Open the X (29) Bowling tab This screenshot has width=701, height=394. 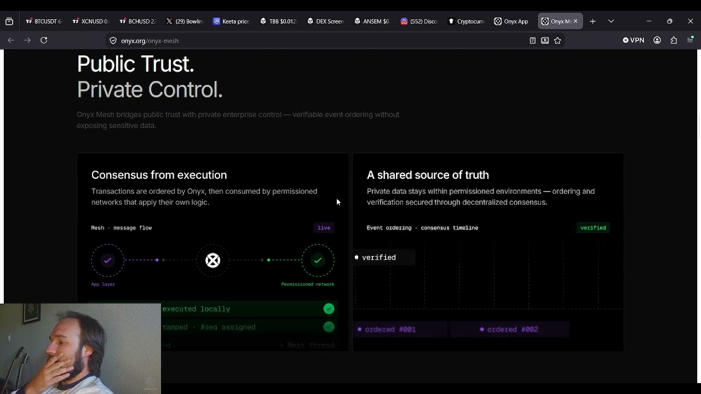click(x=185, y=21)
